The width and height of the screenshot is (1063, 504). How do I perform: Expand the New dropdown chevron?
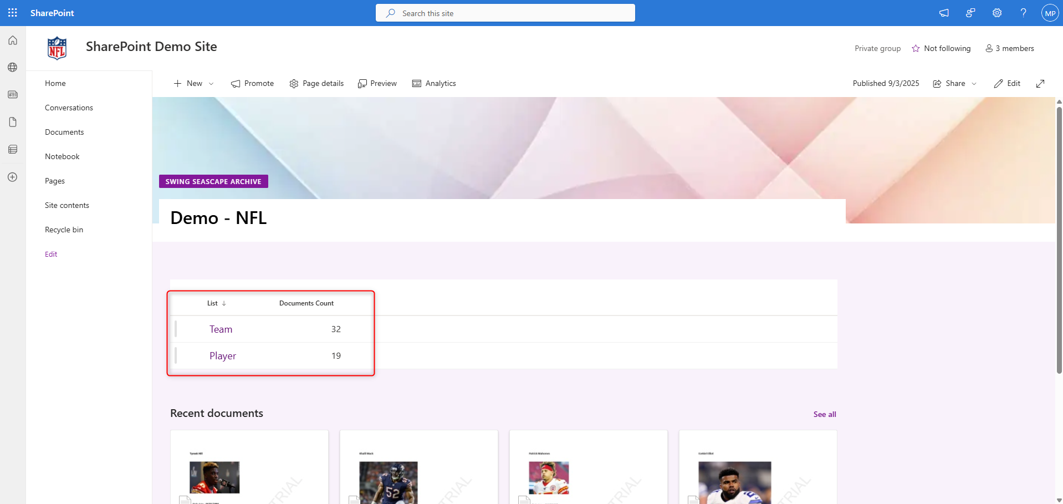click(211, 84)
